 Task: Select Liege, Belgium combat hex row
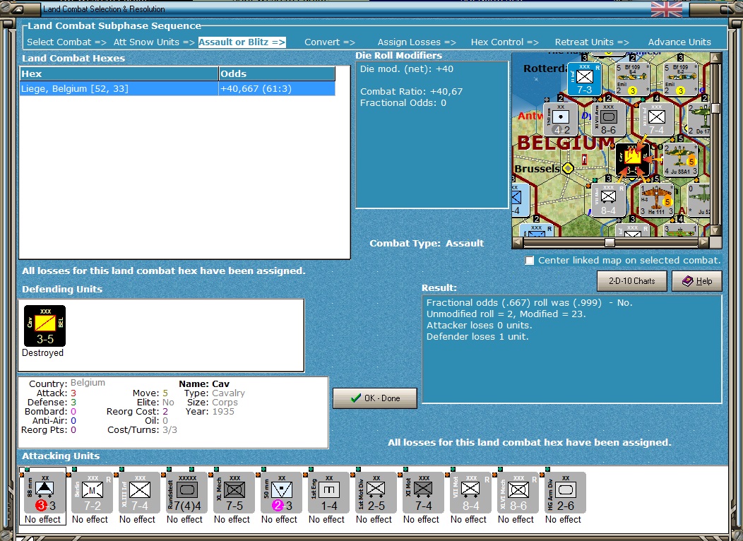pyautogui.click(x=177, y=88)
